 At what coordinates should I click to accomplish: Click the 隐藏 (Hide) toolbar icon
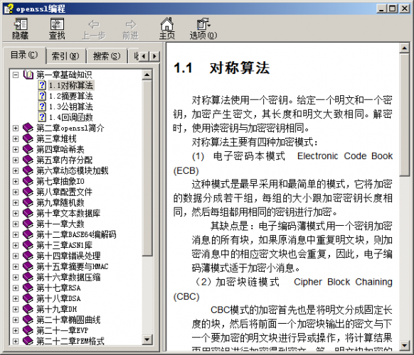point(21,24)
